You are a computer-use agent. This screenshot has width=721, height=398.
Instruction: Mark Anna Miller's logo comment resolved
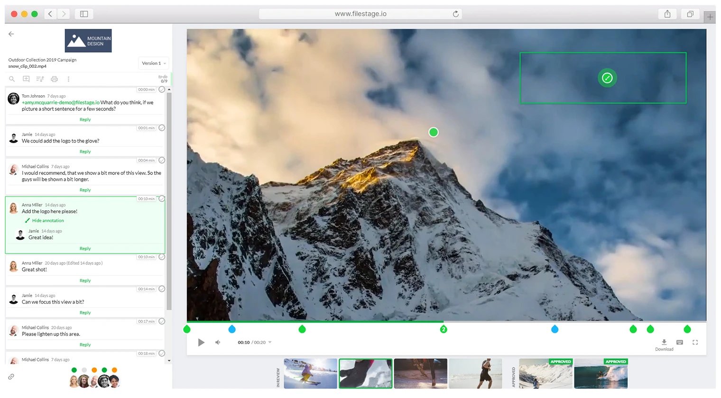click(x=162, y=199)
